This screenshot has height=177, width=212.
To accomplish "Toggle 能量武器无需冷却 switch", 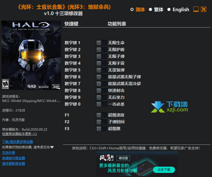I will click(101, 84).
